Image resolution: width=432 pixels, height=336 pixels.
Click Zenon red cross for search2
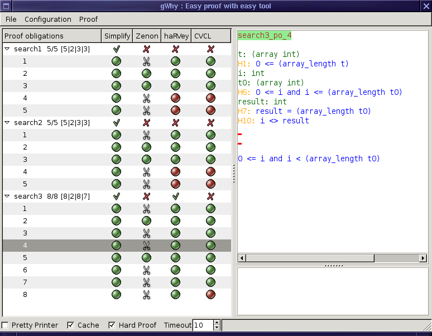[147, 123]
